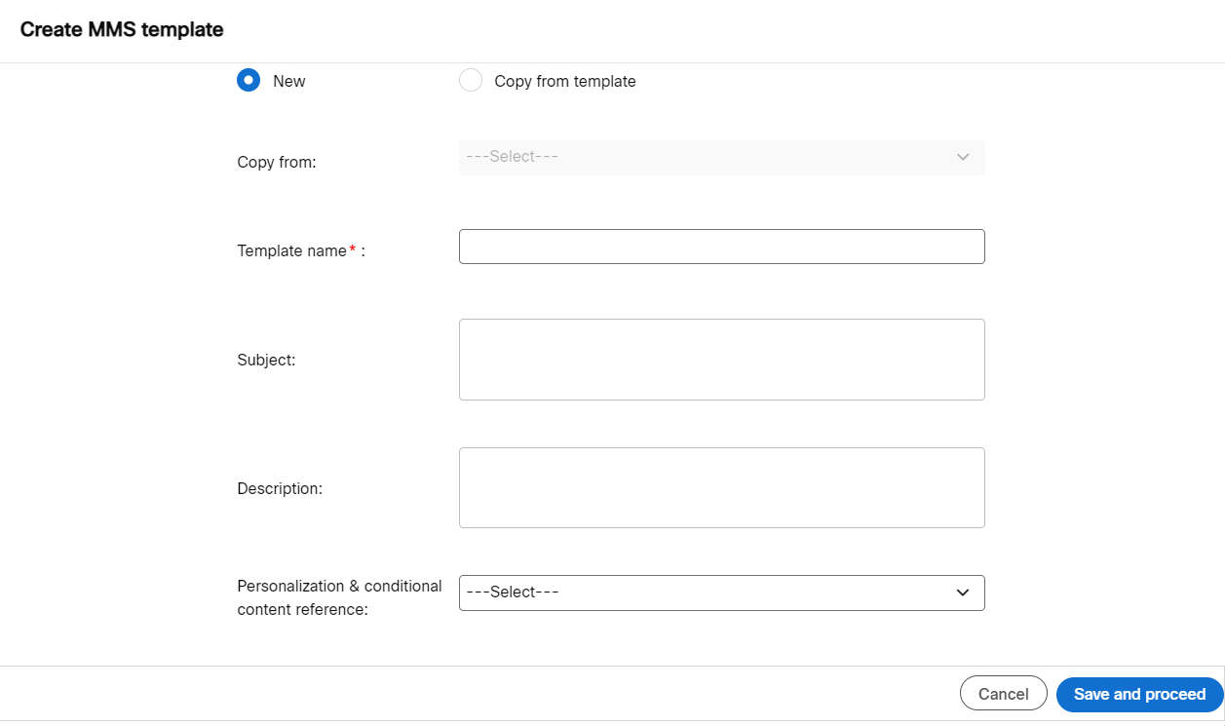
Task: Click inside the Subject text area
Action: [721, 360]
